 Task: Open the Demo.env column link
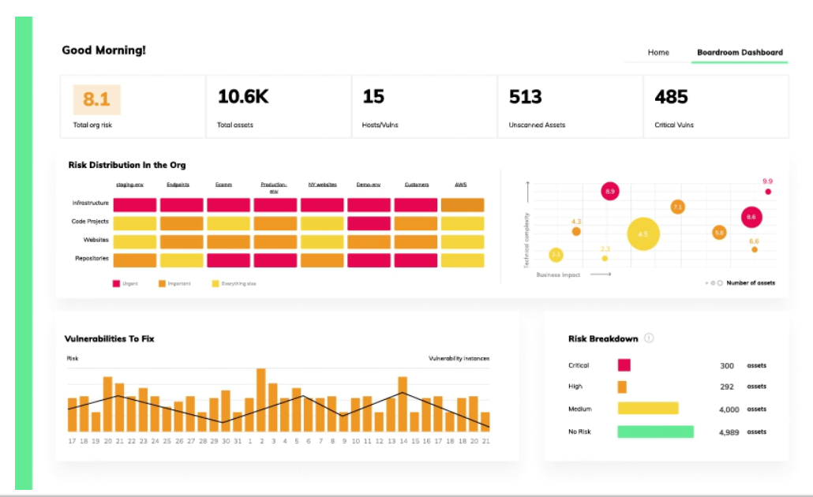[x=368, y=185]
